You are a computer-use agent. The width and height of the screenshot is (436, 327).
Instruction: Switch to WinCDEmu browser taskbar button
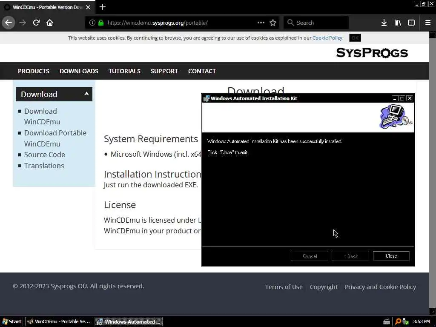(59, 321)
